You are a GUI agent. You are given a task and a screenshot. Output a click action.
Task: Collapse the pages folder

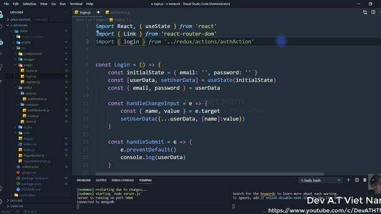tap(28, 65)
